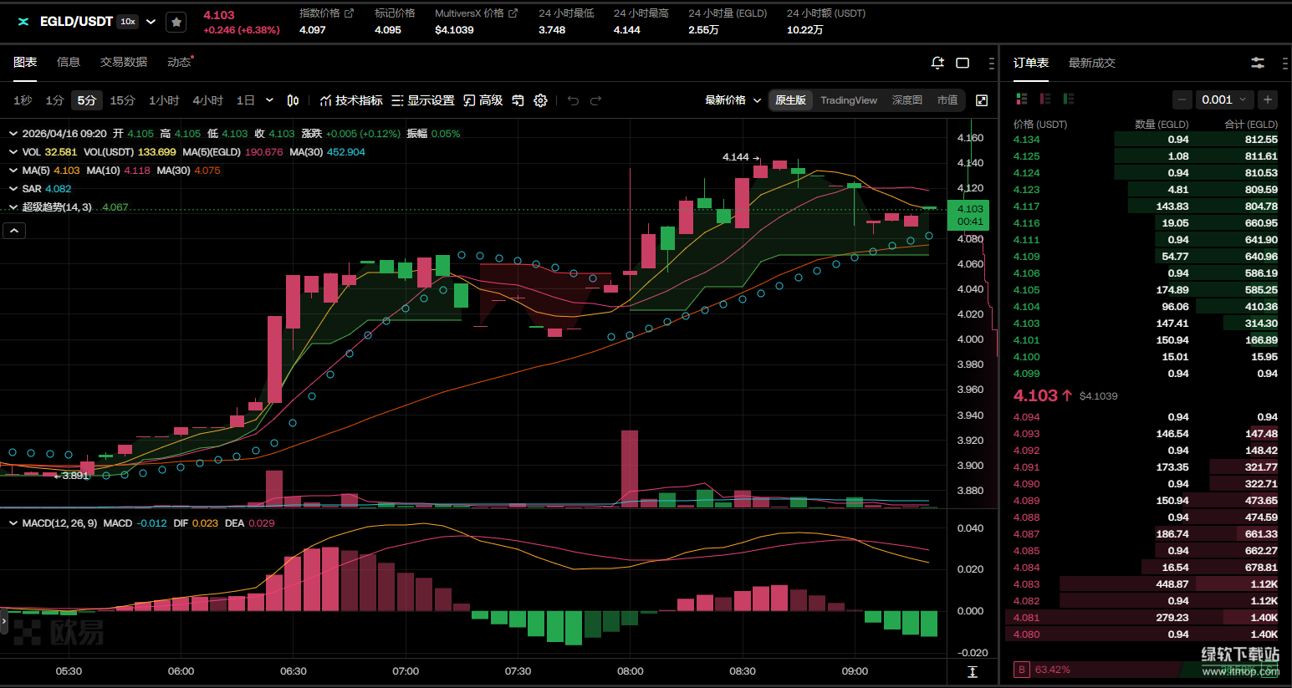This screenshot has height=688, width=1292.
Task: Select the 15分 timeframe
Action: tap(122, 100)
